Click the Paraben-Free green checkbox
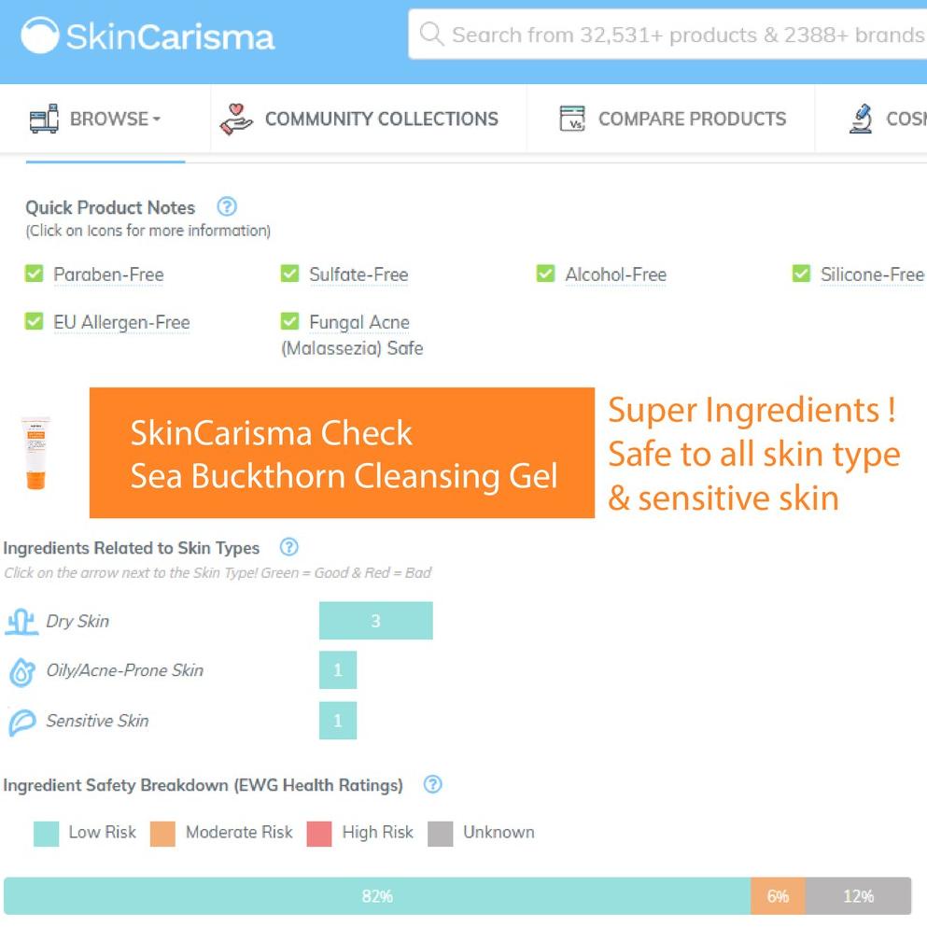Screen dimensions: 927x927 pyautogui.click(x=34, y=274)
